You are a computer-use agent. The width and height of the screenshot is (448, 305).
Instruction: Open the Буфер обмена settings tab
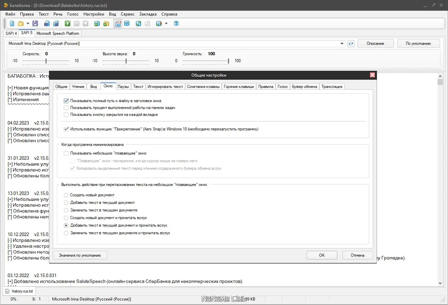[x=305, y=87]
